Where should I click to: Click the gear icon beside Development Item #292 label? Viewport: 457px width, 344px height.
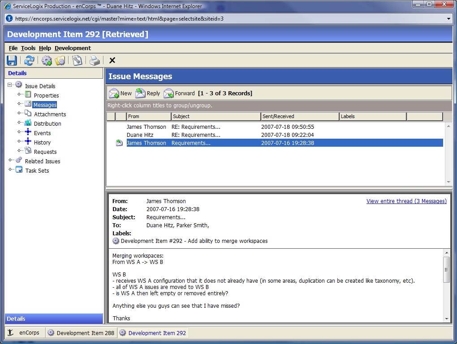[116, 241]
